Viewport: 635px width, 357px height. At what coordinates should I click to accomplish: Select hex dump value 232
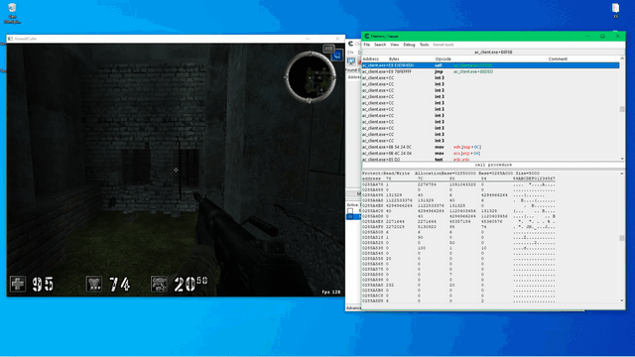(x=390, y=286)
